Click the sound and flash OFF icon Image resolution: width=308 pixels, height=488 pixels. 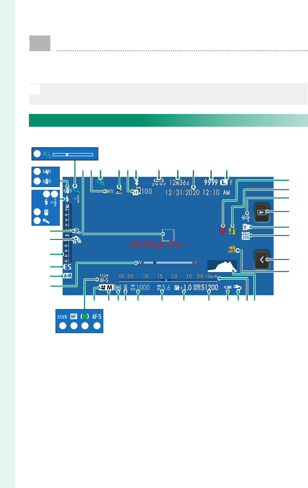pos(232,249)
